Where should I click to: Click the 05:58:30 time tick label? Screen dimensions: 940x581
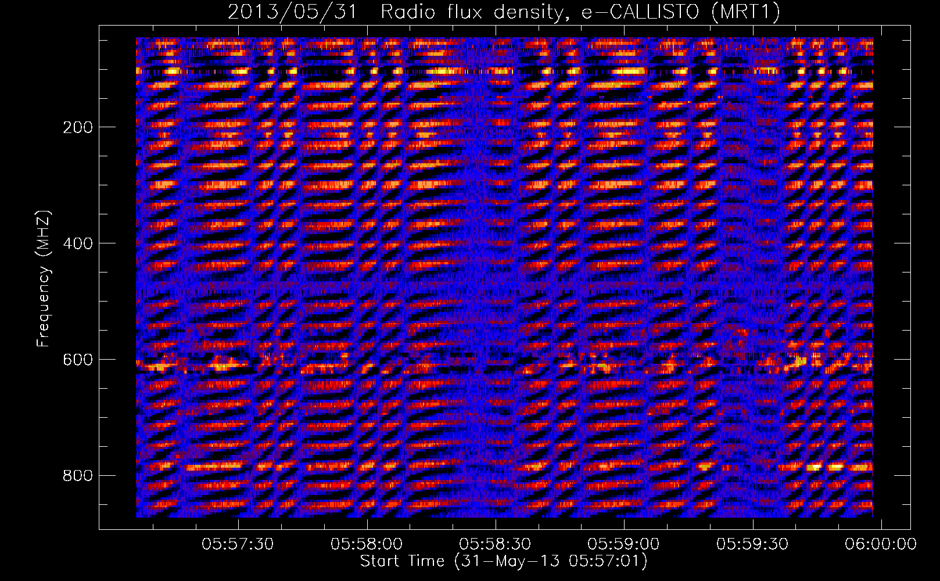[x=495, y=544]
